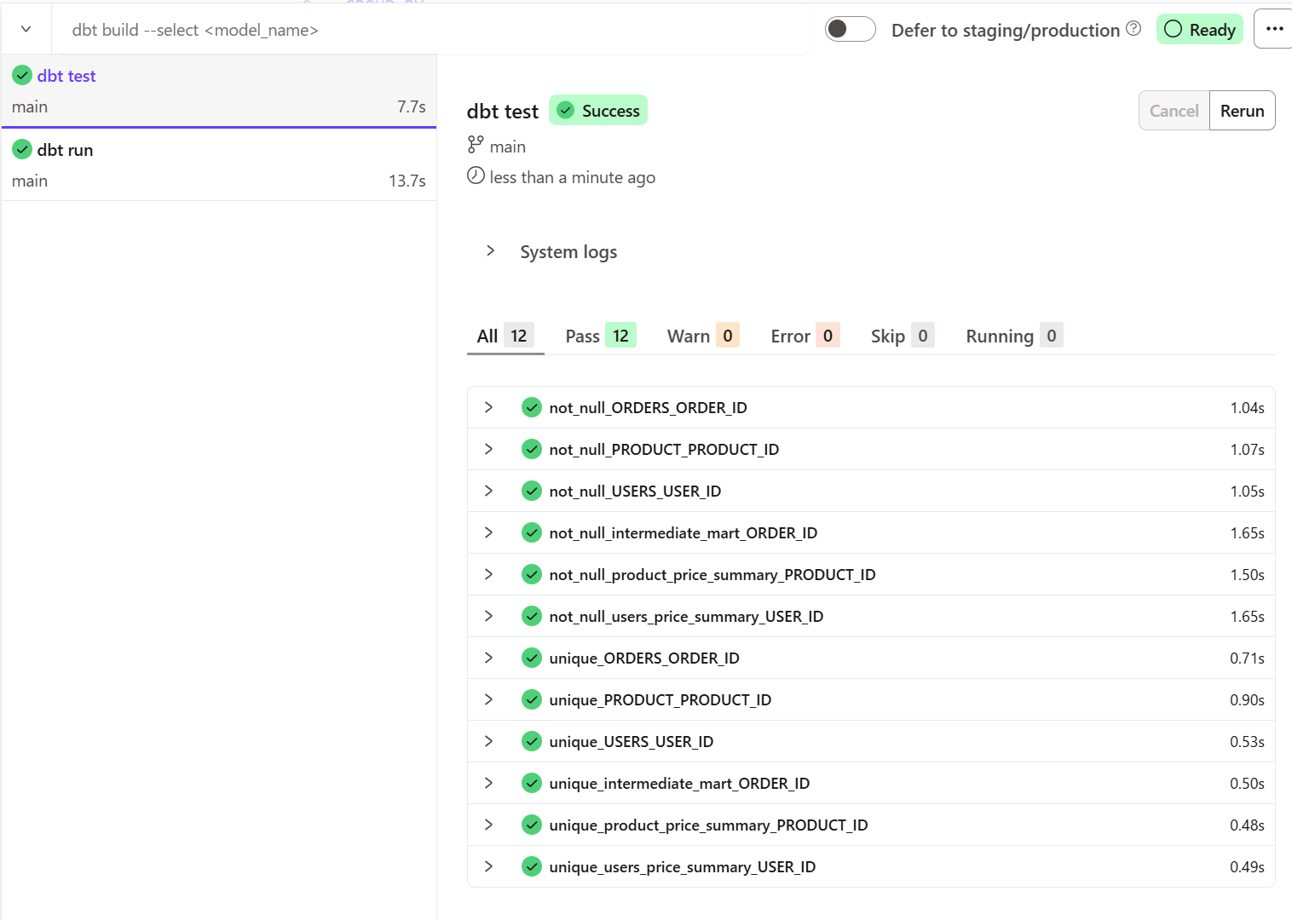This screenshot has width=1292, height=920.
Task: Click status icon of not_null_ORDERS_ORDER_ID
Action: pos(532,407)
